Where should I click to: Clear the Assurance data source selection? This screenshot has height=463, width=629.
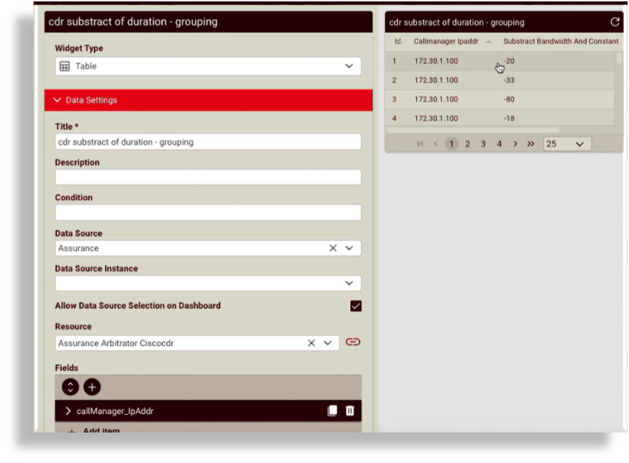(x=333, y=248)
